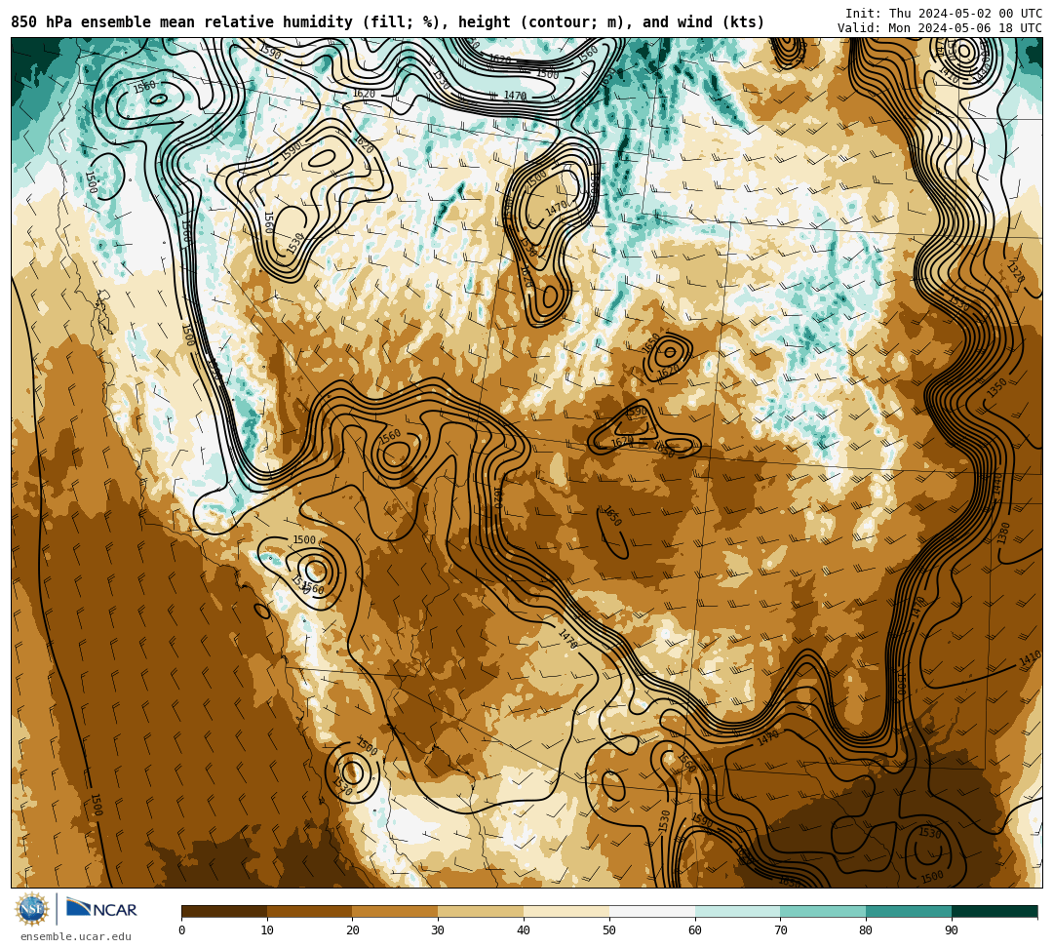Select the 80-90% teal colorbar segment
Image resolution: width=1053 pixels, height=949 pixels.
point(909,911)
